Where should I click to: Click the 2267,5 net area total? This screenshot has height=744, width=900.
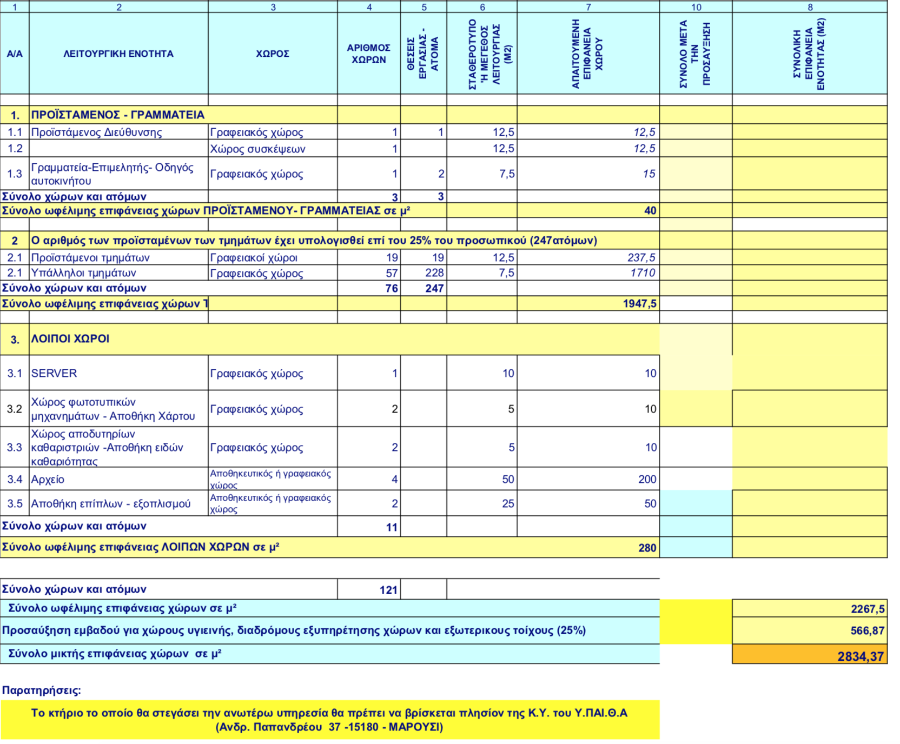click(x=867, y=609)
